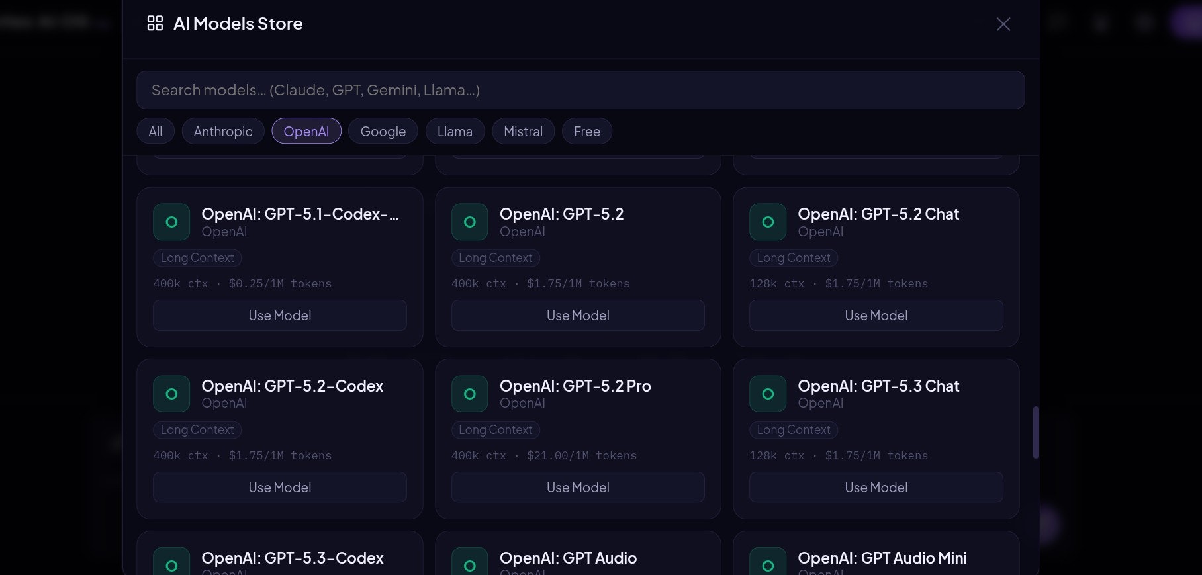
Task: Close the AI Models Store dialog
Action: [x=1003, y=24]
